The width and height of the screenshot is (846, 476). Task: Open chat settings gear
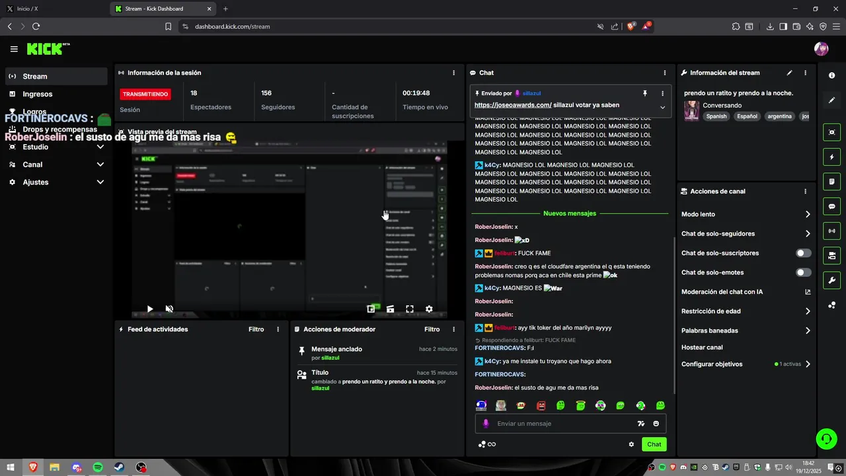click(x=631, y=444)
